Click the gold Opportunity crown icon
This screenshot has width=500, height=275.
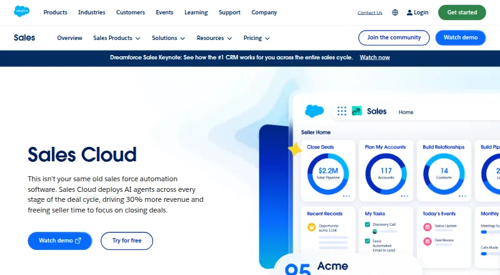pyautogui.click(x=311, y=227)
